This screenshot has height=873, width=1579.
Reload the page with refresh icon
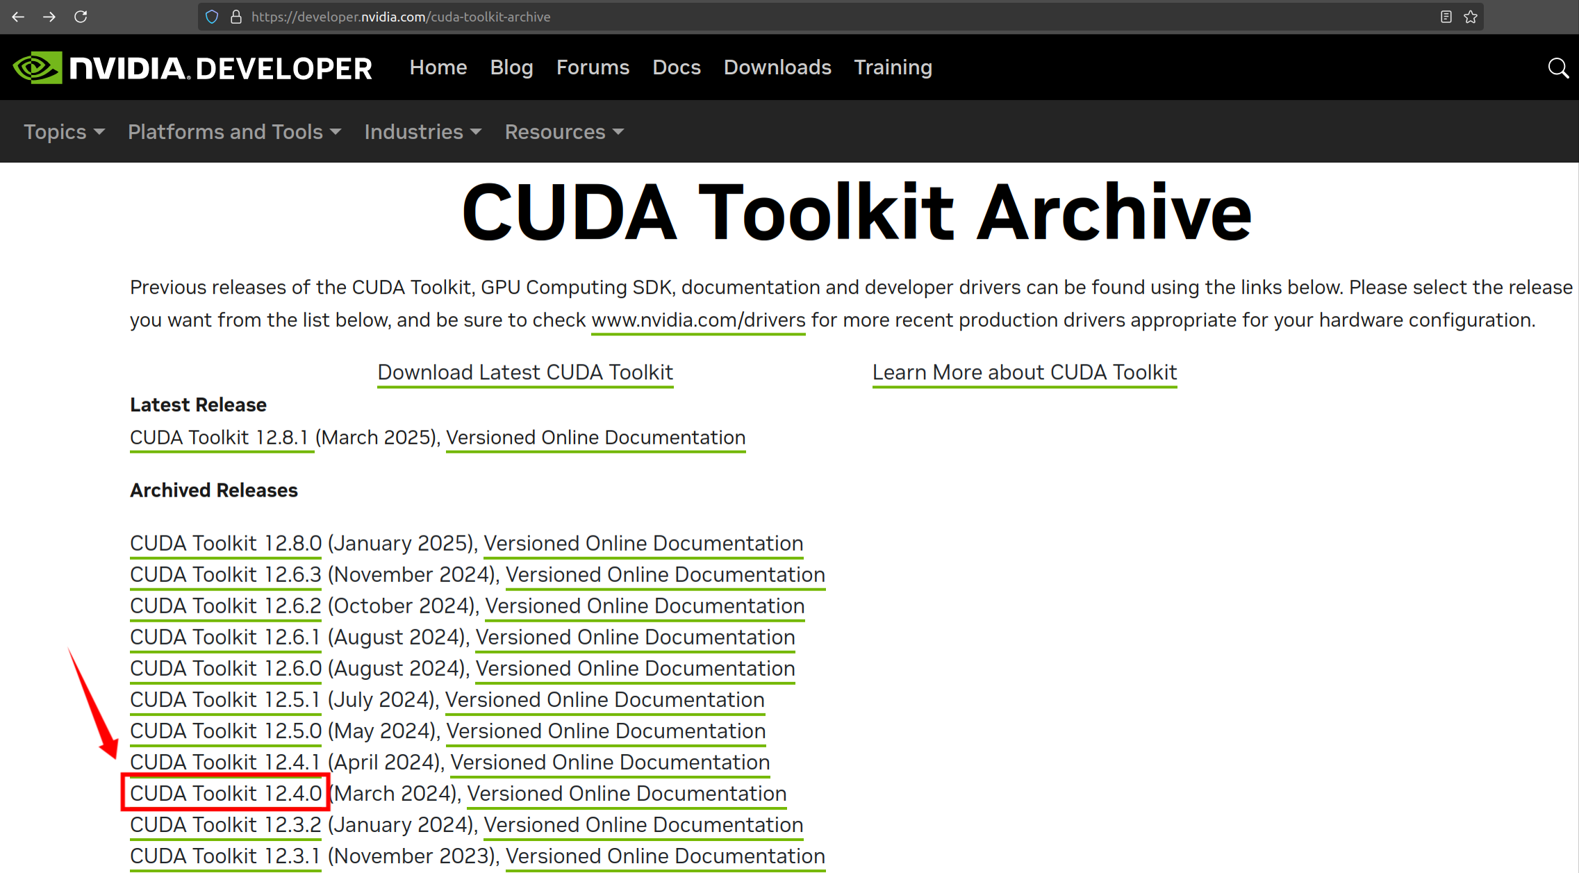tap(81, 17)
